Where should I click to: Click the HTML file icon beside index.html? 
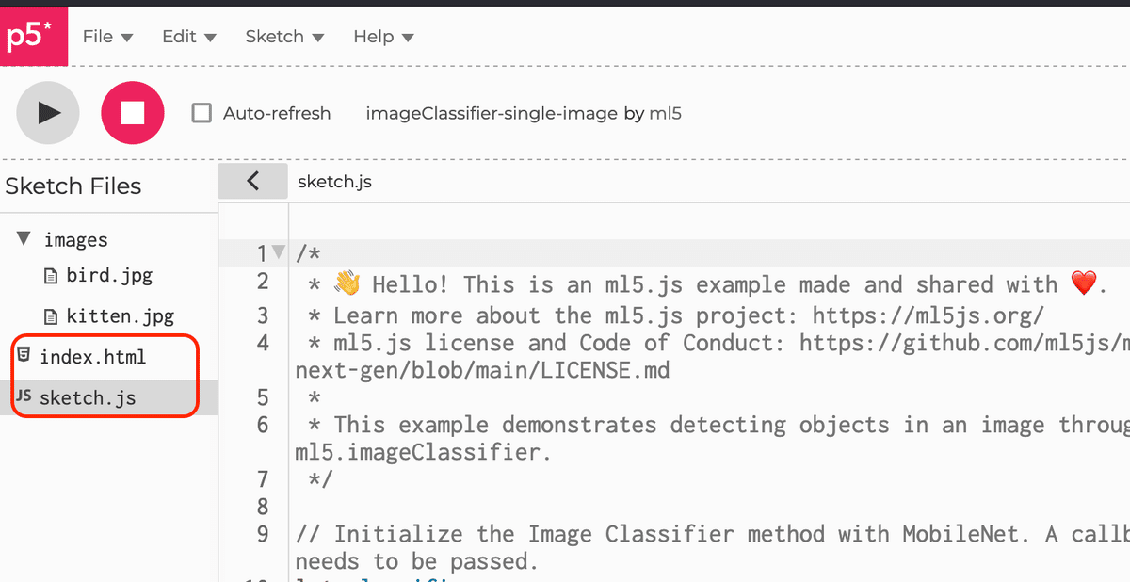click(x=23, y=356)
